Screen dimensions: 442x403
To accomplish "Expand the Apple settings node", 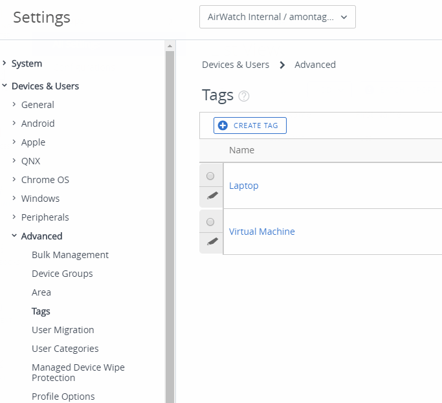I will pos(14,142).
